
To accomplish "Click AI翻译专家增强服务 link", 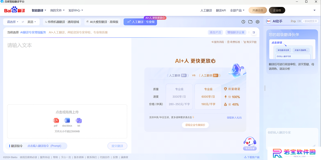I will [33, 32].
